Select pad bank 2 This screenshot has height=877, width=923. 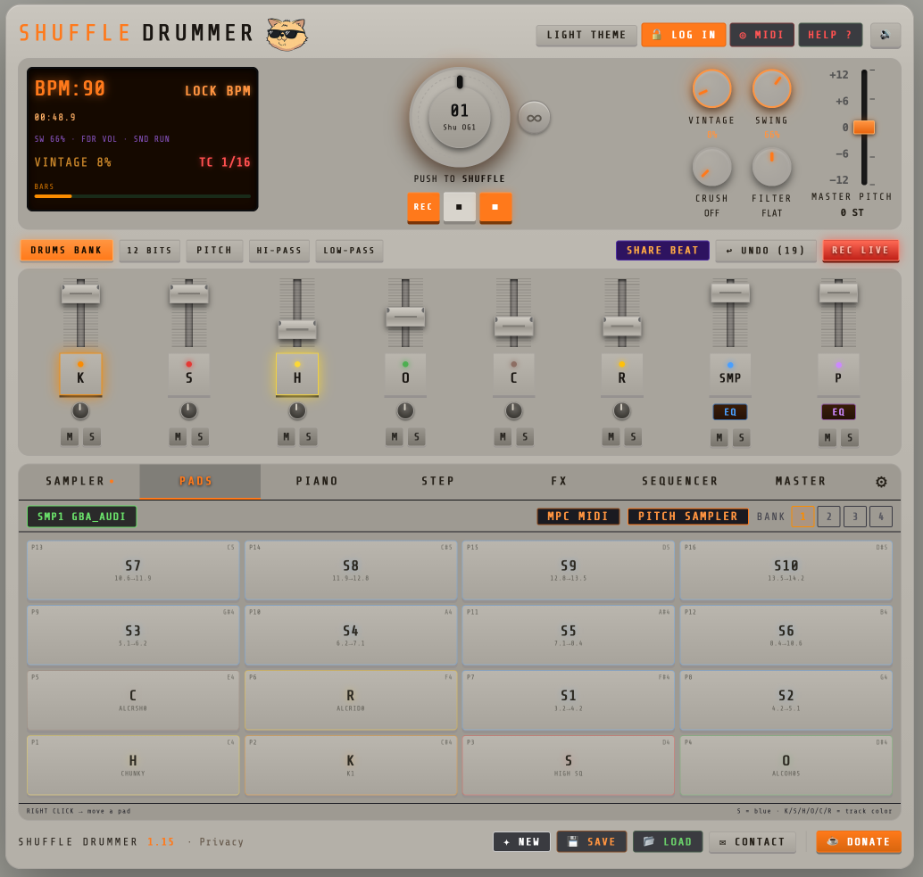(828, 517)
